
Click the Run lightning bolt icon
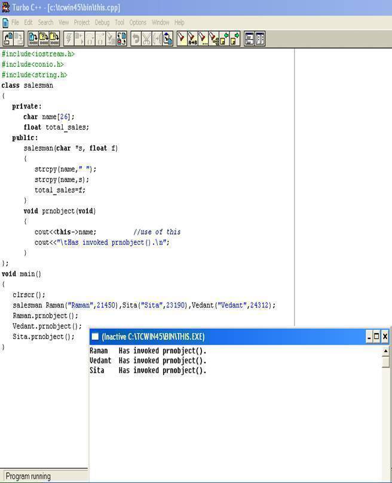coord(69,39)
